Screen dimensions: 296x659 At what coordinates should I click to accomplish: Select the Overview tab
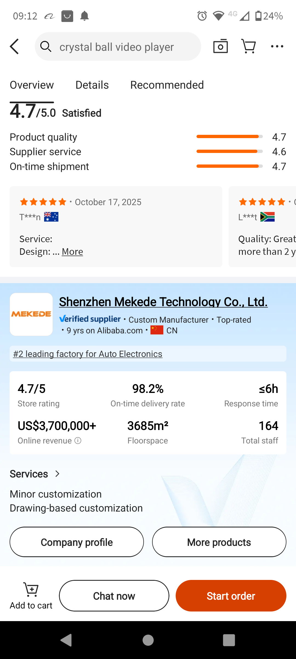click(32, 85)
